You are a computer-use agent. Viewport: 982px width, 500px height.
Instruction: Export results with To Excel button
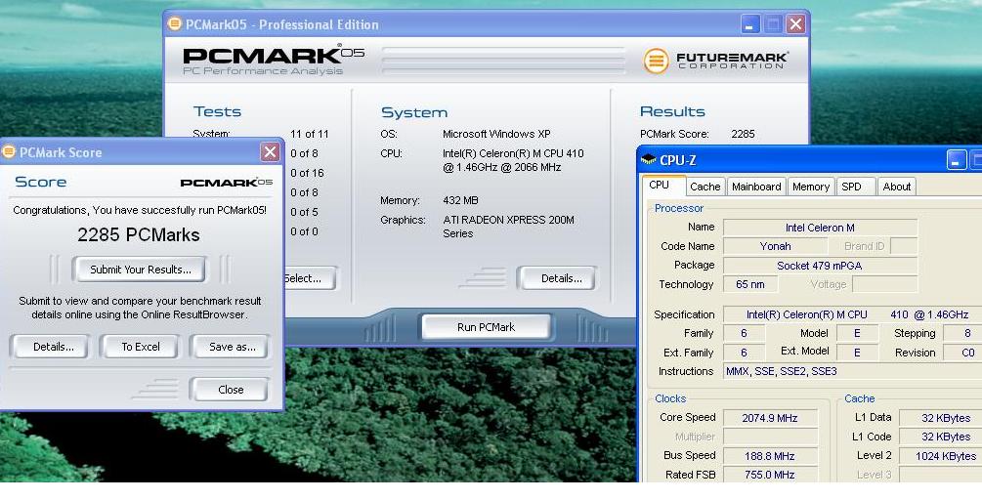click(x=141, y=347)
